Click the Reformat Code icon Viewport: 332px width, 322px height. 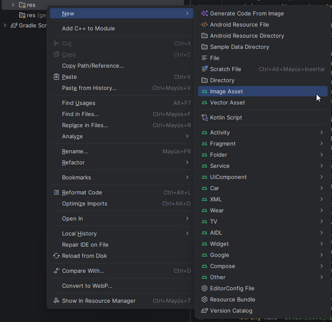pyautogui.click(x=56, y=192)
